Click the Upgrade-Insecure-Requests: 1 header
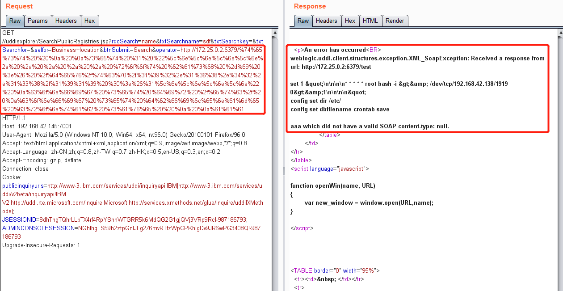The image size is (563, 291). click(x=41, y=245)
